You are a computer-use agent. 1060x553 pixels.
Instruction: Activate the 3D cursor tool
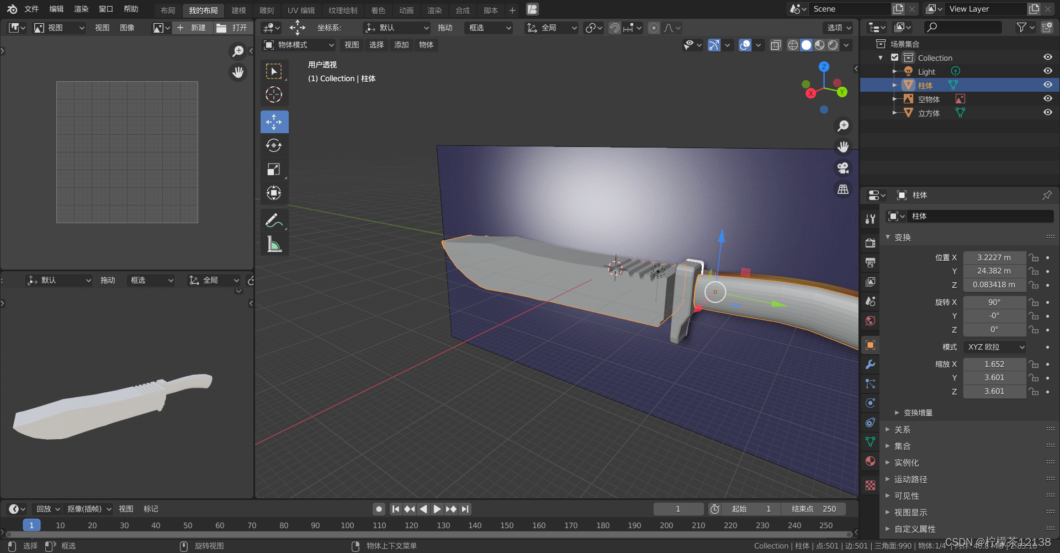[x=274, y=95]
